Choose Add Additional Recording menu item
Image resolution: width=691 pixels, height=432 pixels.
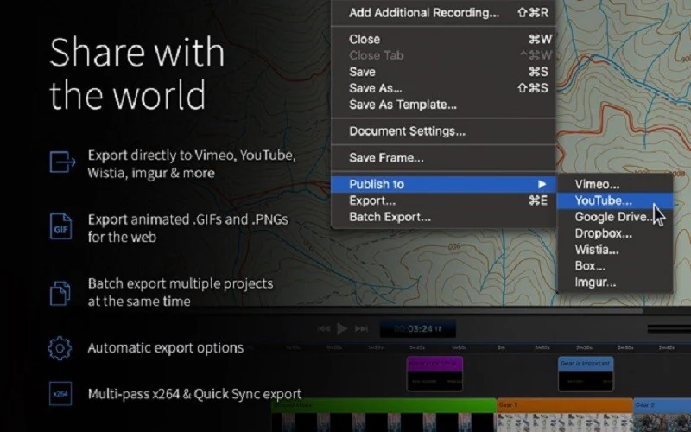443,13
